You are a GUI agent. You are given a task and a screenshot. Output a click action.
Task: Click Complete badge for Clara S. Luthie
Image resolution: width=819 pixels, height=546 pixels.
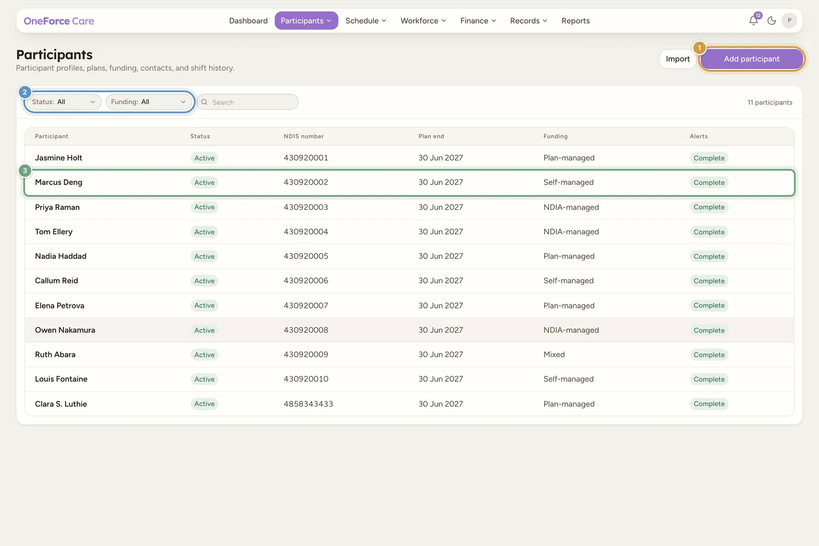(709, 404)
